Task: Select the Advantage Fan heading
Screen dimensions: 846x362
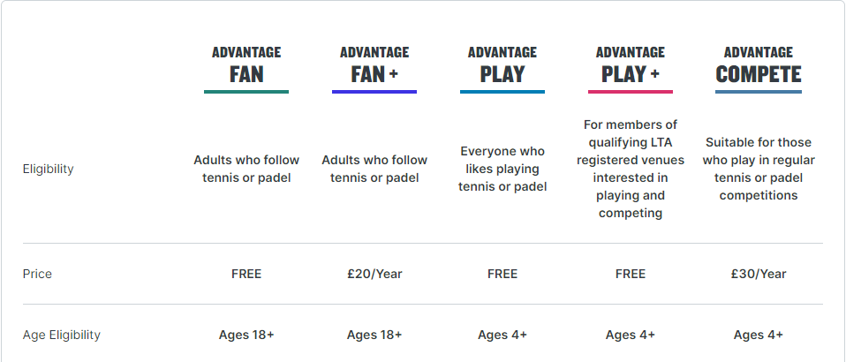Action: click(246, 65)
